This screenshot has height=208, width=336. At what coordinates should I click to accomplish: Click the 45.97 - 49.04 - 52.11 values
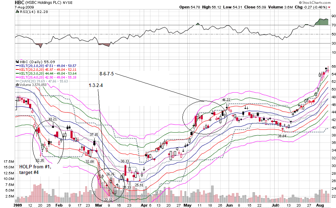[x=61, y=70]
